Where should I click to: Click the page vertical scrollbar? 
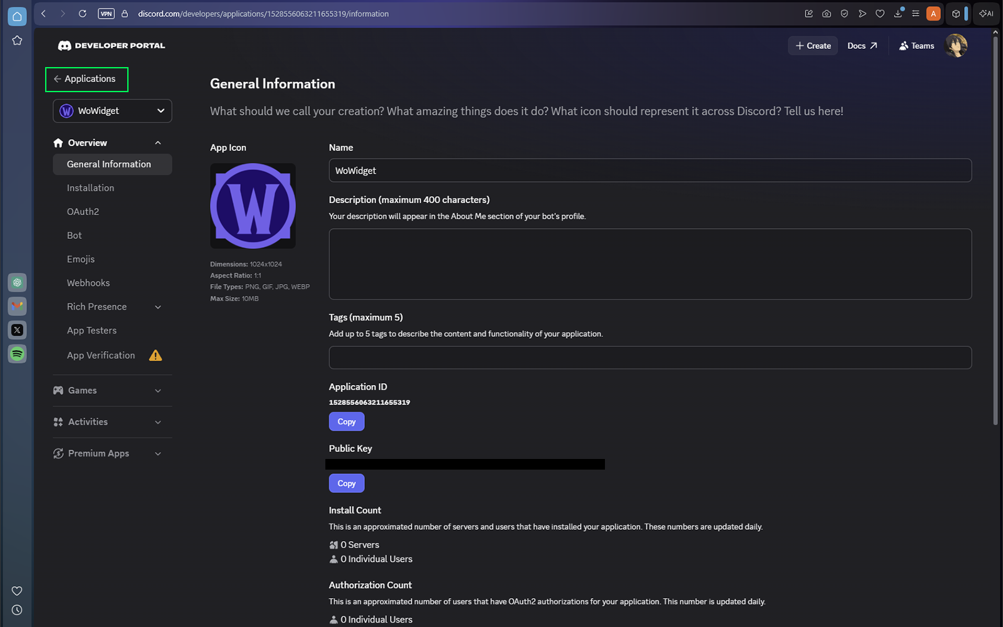995,232
